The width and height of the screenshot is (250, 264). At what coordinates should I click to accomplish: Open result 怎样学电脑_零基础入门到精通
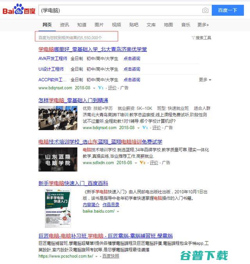point(73,101)
